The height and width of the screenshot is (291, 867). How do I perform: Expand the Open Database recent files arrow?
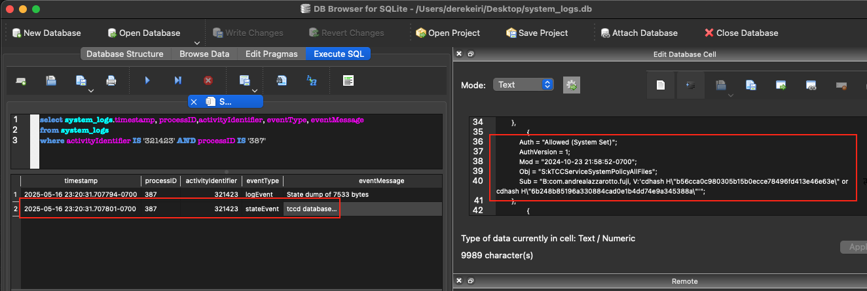click(x=197, y=43)
